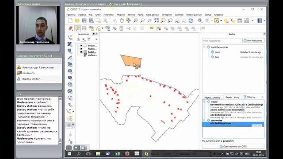
Task: Select 'Reverted to version' commit entry
Action: [x=237, y=105]
